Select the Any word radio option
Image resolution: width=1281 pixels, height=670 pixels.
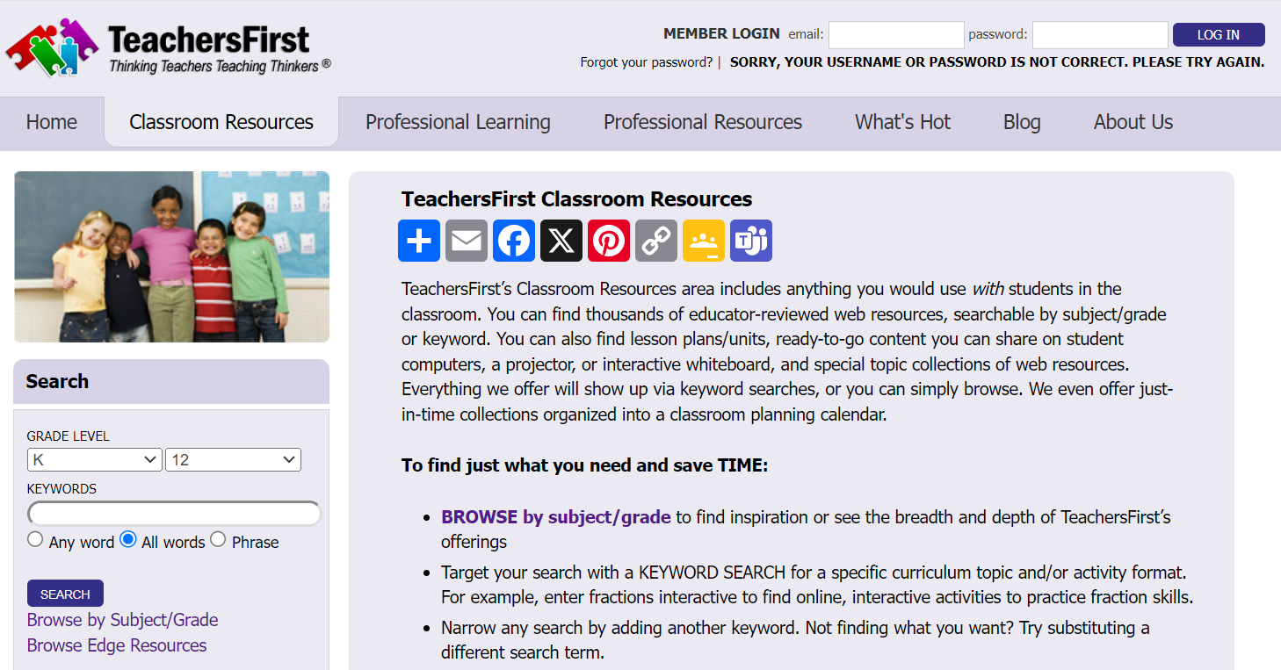(x=35, y=539)
